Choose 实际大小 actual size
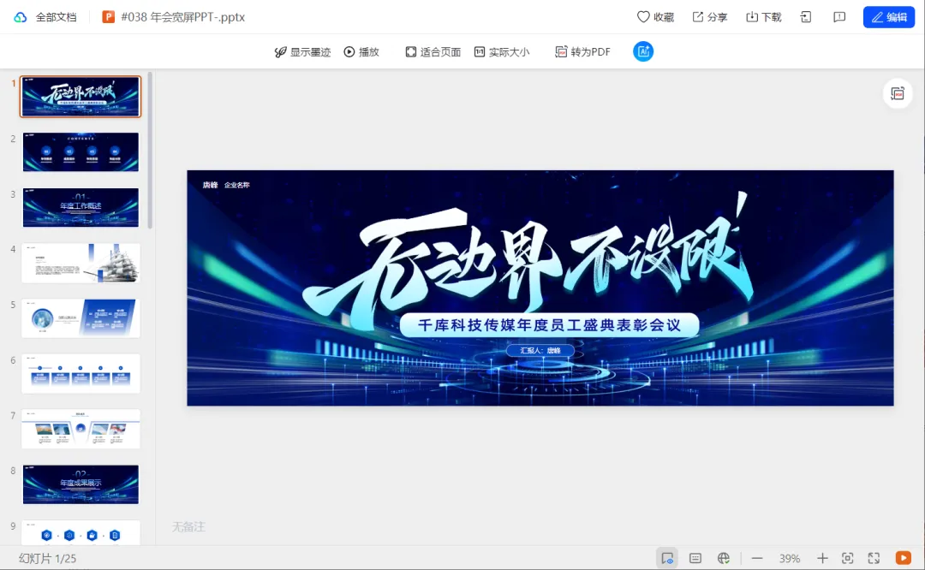 [501, 52]
